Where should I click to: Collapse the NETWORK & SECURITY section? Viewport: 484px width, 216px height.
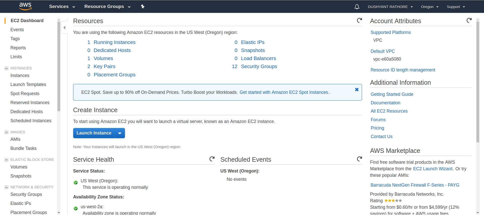pyautogui.click(x=7, y=187)
